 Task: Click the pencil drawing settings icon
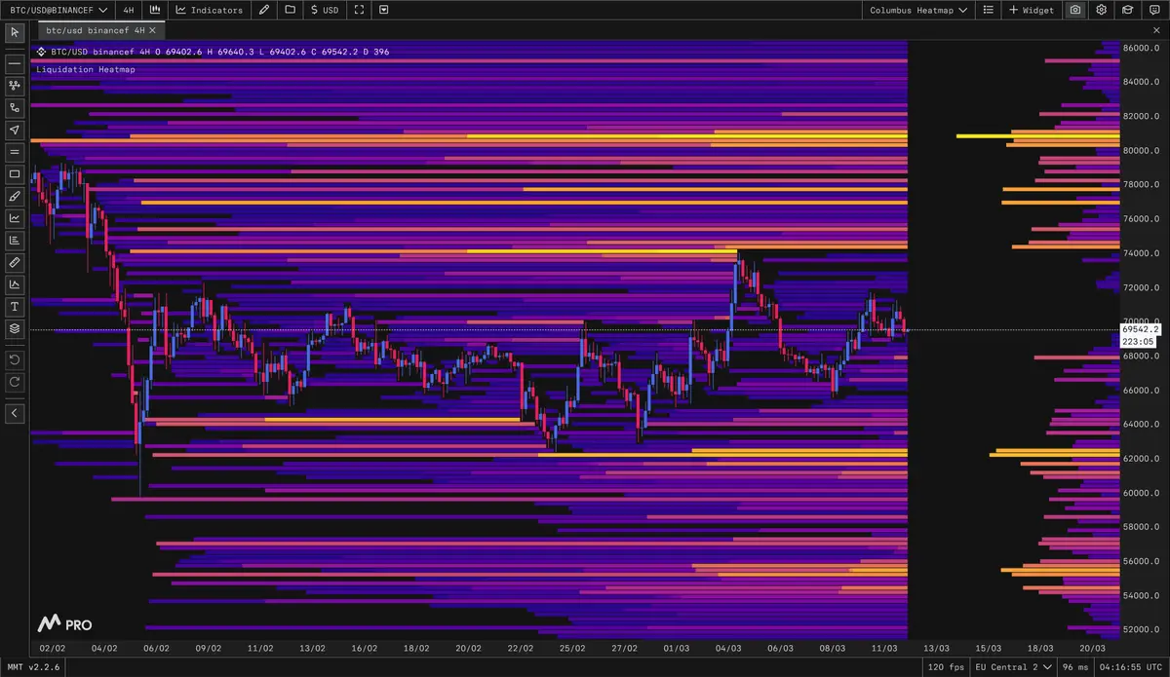[x=265, y=10]
